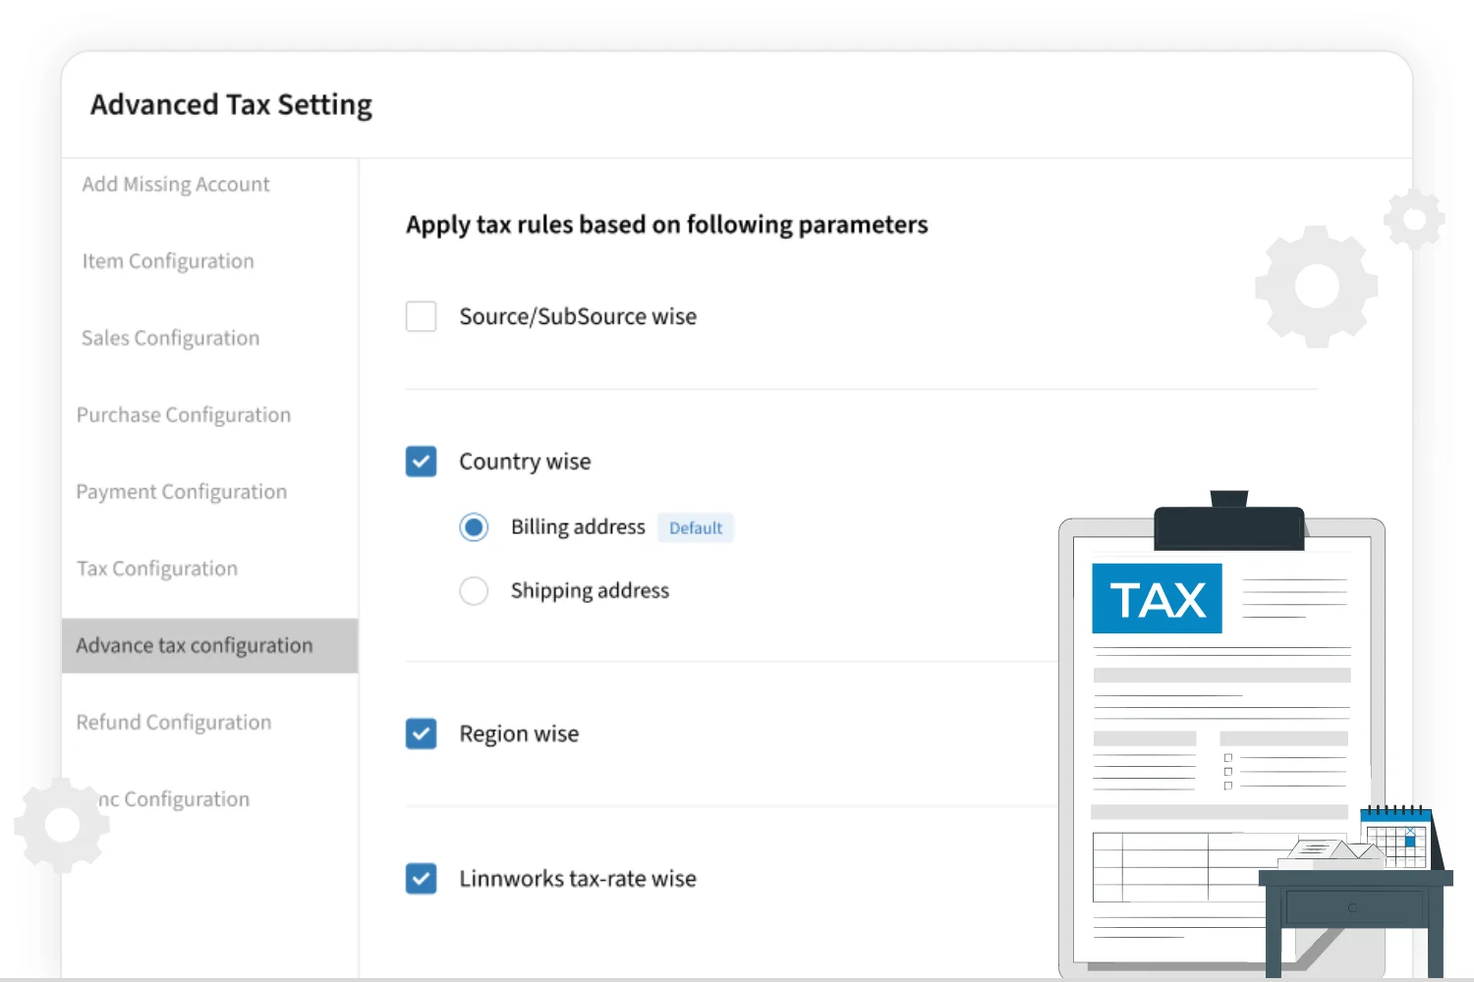Click the gear icon at bottom left
Viewport: 1474px width, 982px height.
click(x=61, y=825)
